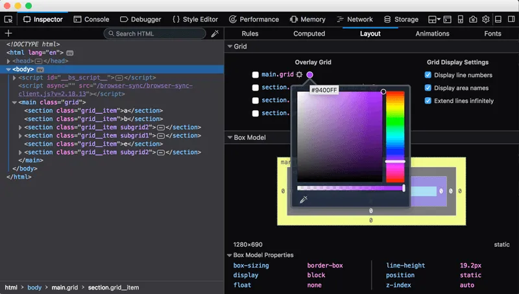The image size is (519, 294).
Task: Switch to the Animations panel tab
Action: click(432, 34)
